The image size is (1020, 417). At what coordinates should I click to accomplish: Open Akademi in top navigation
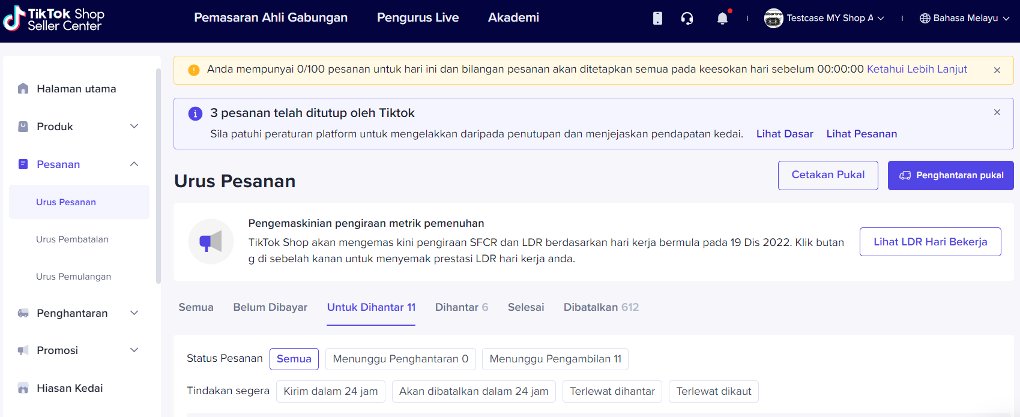(x=513, y=18)
